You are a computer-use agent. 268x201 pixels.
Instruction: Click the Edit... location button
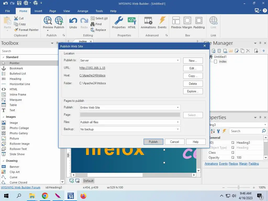point(193,68)
